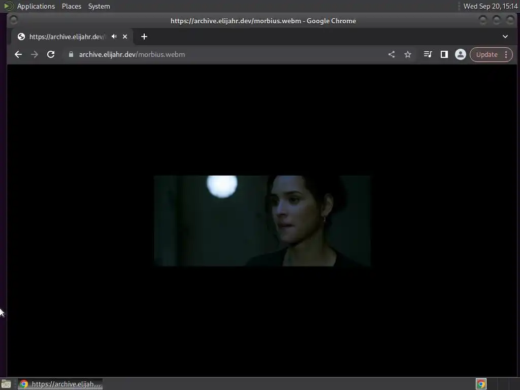
Task: View site info via the lock icon
Action: click(x=71, y=54)
